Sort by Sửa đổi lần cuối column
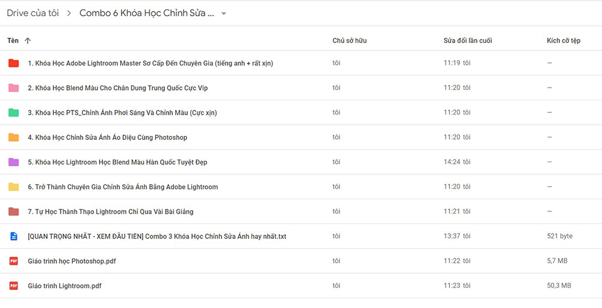Viewport: 602px width, 308px height. 468,41
